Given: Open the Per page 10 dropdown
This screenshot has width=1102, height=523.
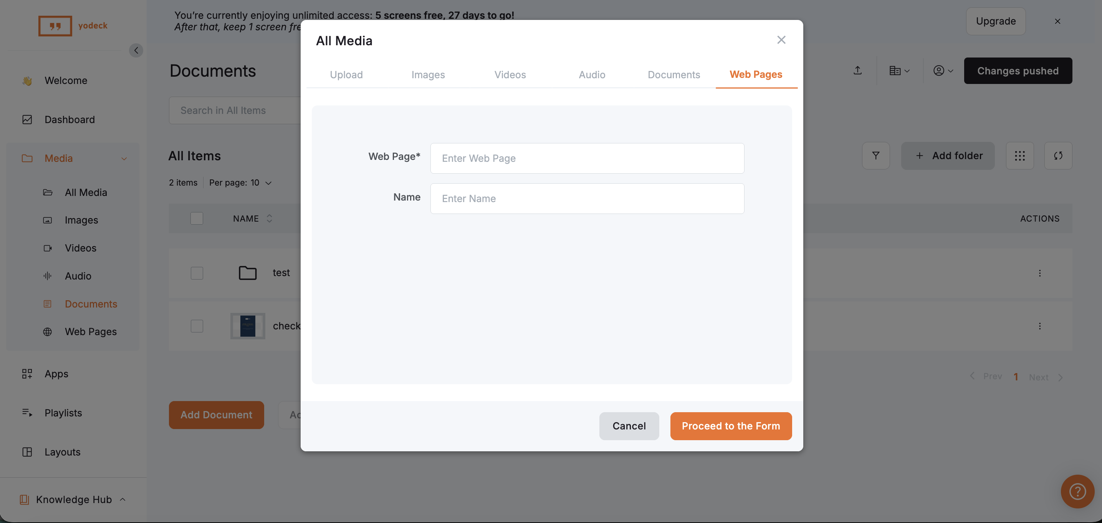Looking at the screenshot, I should coord(240,183).
